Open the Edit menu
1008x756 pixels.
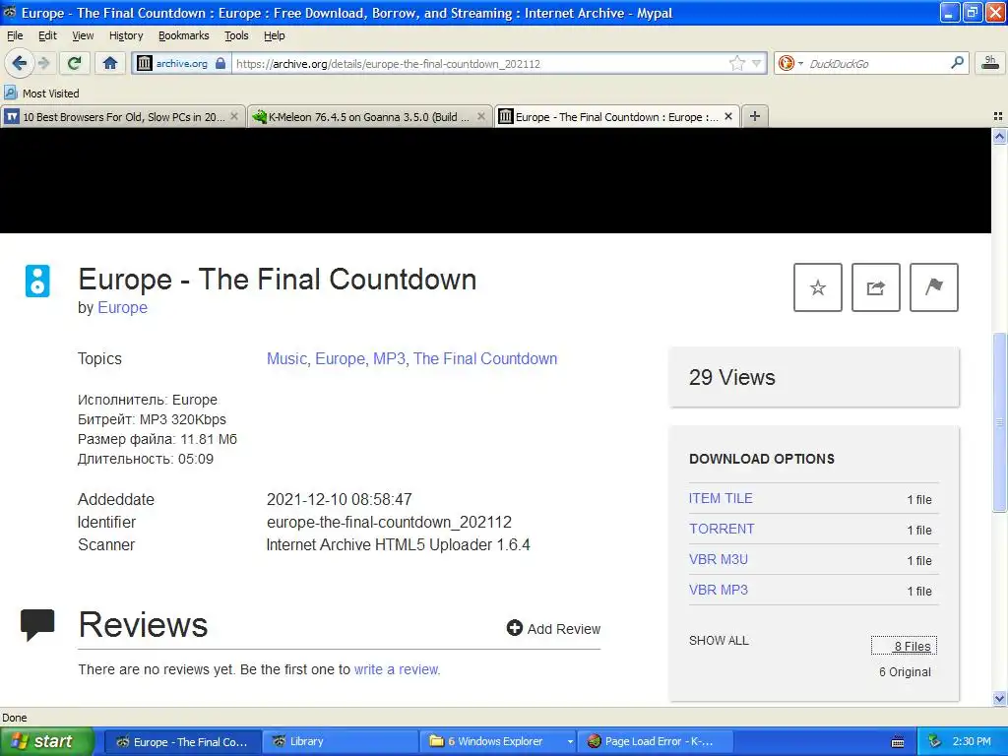pos(47,35)
